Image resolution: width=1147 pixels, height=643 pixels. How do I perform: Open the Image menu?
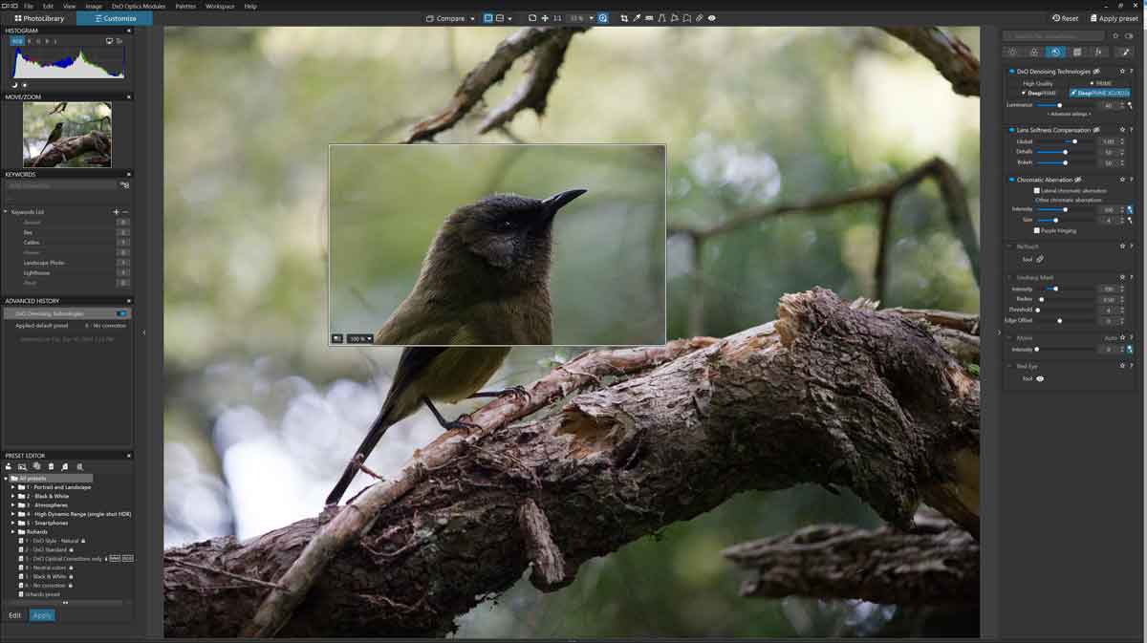(93, 5)
